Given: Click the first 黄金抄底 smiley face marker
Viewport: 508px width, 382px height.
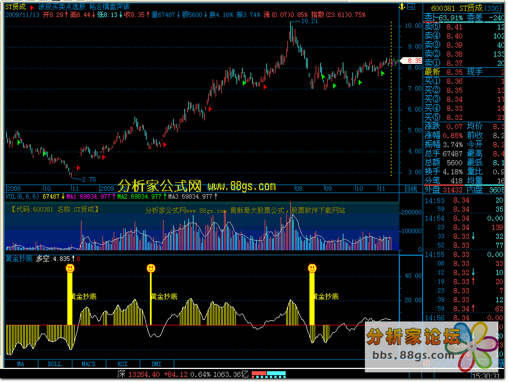Looking at the screenshot, I should [x=70, y=268].
